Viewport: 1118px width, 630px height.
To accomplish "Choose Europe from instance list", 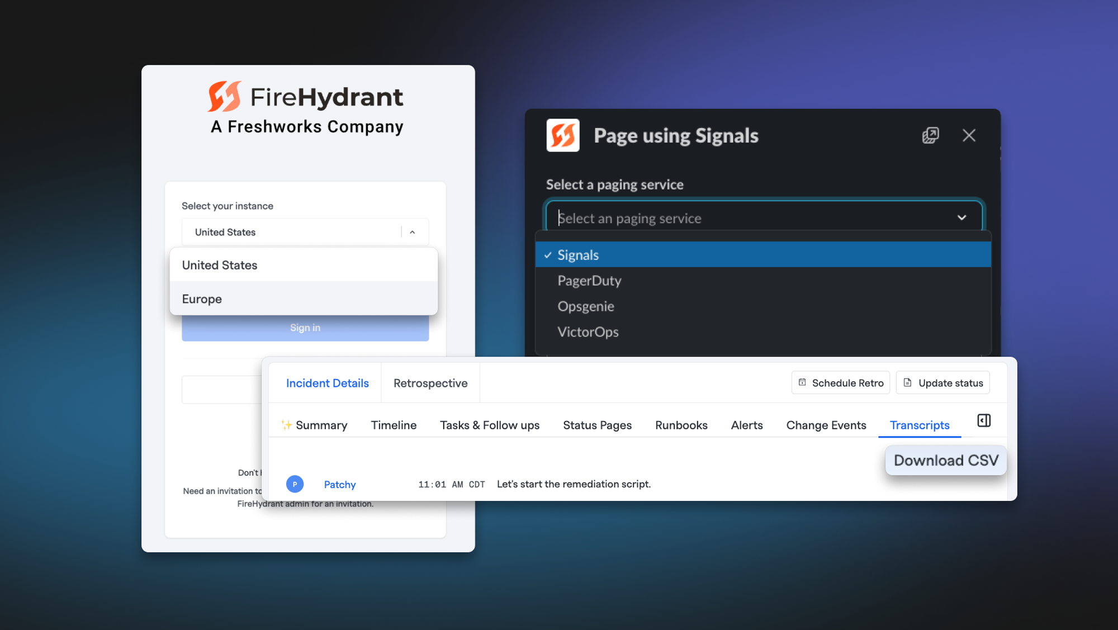I will [x=304, y=299].
